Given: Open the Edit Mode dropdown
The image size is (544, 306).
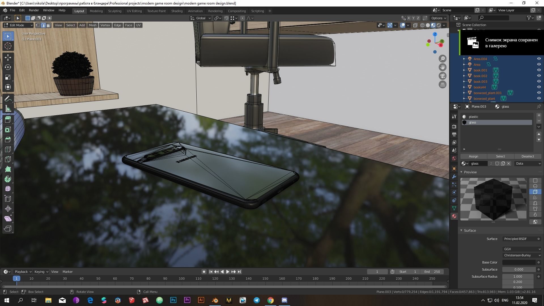Looking at the screenshot, I should click(18, 25).
